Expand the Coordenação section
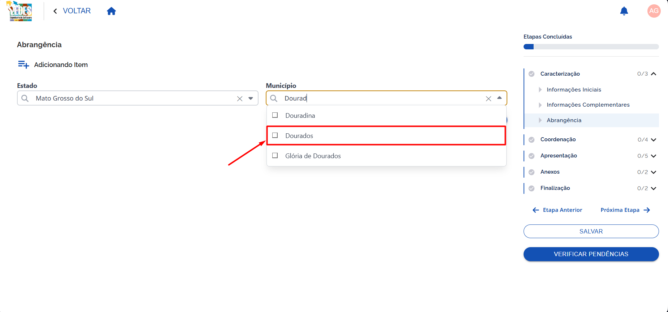Viewport: 668px width, 312px height. (x=654, y=140)
